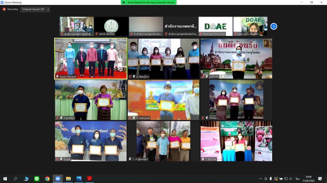Open File Explorer from taskbar
This screenshot has height=183, width=327.
coord(68,179)
